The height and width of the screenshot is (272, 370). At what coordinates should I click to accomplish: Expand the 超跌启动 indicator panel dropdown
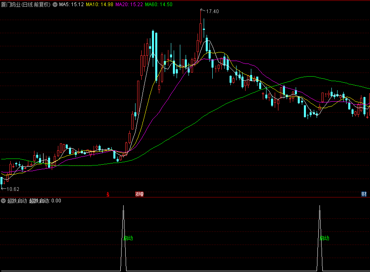tap(3, 201)
